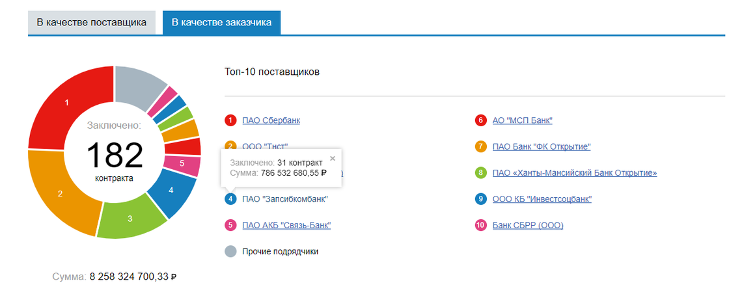
Task: Click the 'Топ-10 поставщиков' heading
Action: point(272,72)
